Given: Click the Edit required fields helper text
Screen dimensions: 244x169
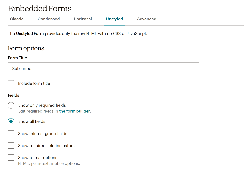Looking at the screenshot, I should click(x=38, y=111).
